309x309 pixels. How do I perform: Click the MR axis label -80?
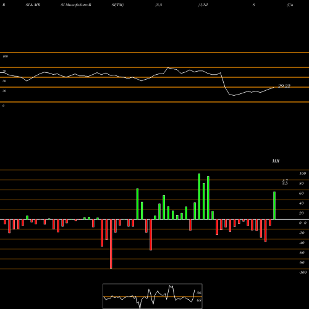click(302, 263)
